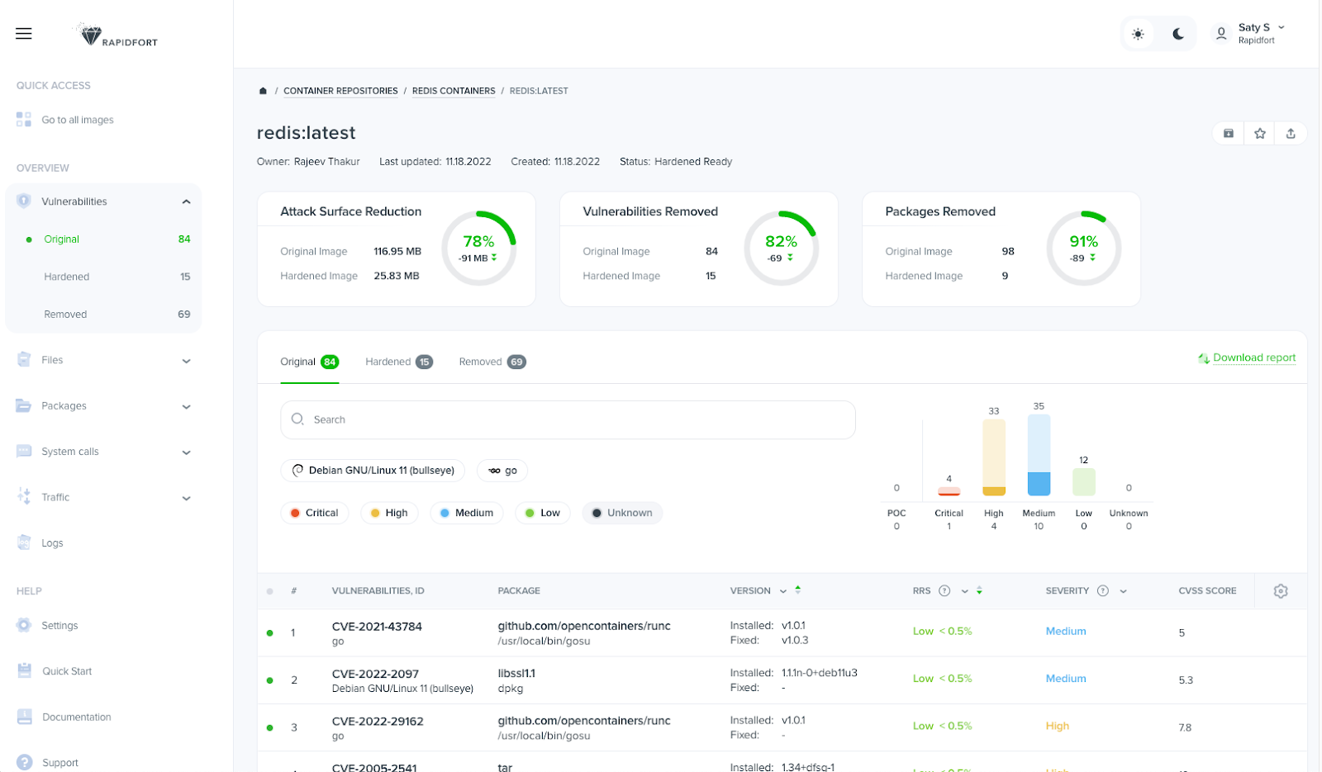Image resolution: width=1322 pixels, height=772 pixels.
Task: Toggle Low severity filter
Action: 543,513
